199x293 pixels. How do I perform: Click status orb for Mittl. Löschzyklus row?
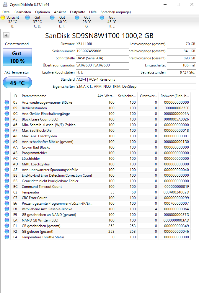point(7,164)
